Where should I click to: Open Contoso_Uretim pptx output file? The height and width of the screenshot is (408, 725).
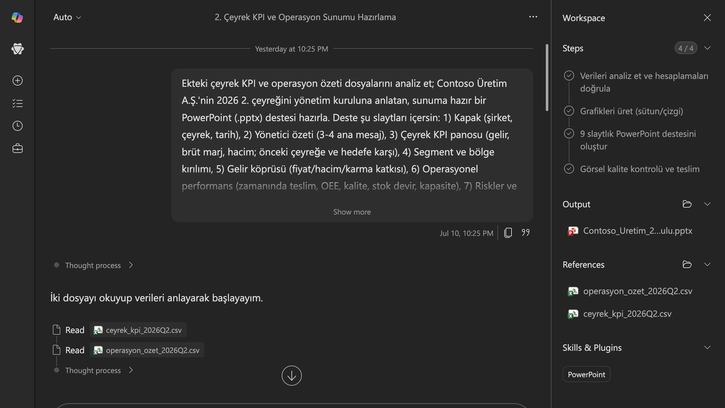click(637, 231)
